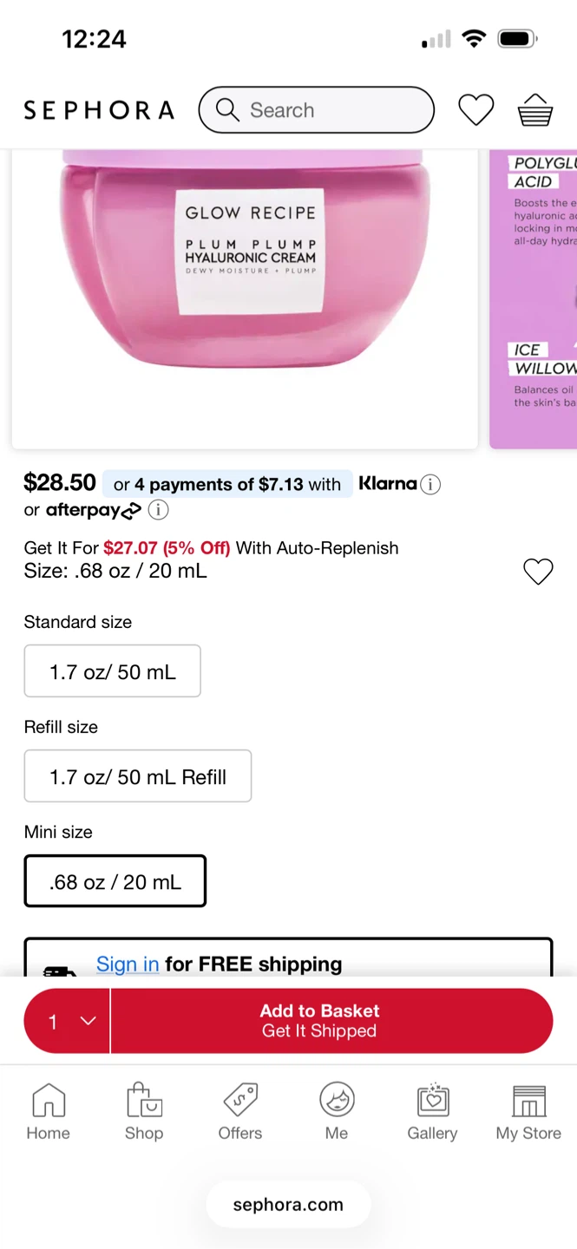Tap the Afterpay info icon
577x1249 pixels.
[x=158, y=510]
